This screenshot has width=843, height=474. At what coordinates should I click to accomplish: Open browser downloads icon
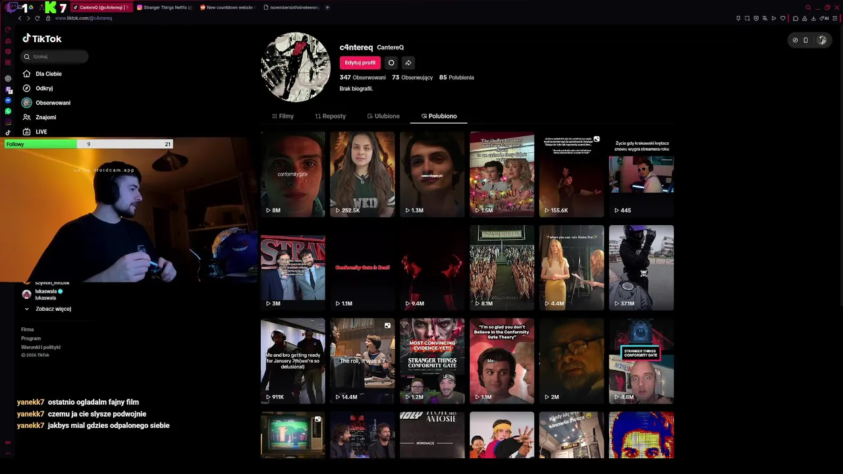(x=813, y=18)
